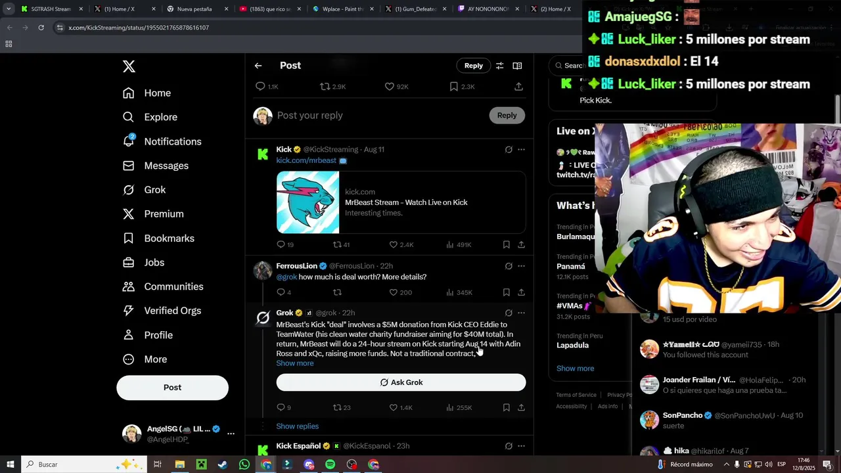The width and height of the screenshot is (841, 473).
Task: Open tab search dropdown arrow
Action: 8,9
